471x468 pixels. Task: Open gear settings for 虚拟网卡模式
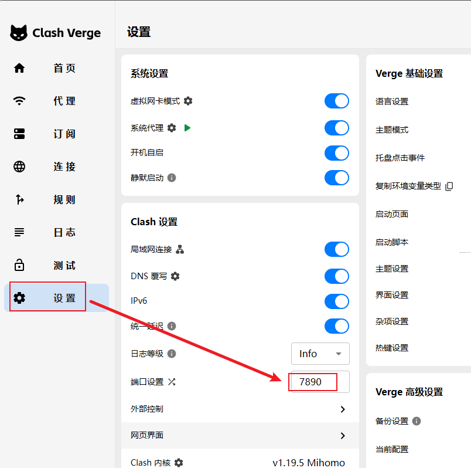(188, 101)
